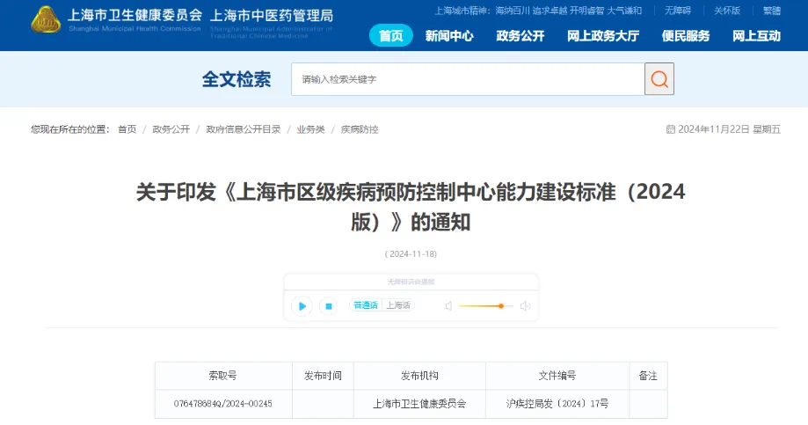
Task: Click the article title 关于印发…的通知
Action: click(411, 207)
